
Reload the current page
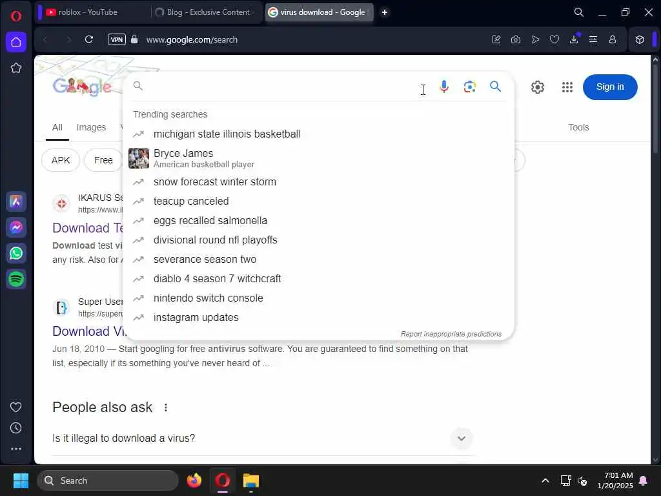(x=88, y=39)
